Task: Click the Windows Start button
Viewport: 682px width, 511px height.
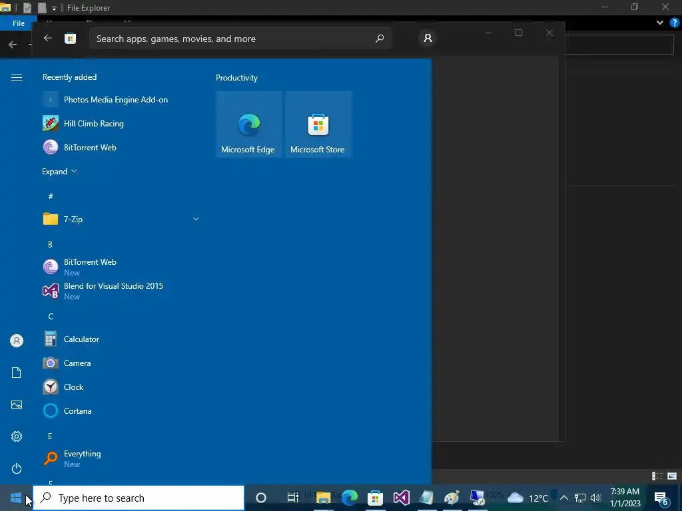Action: [16, 498]
